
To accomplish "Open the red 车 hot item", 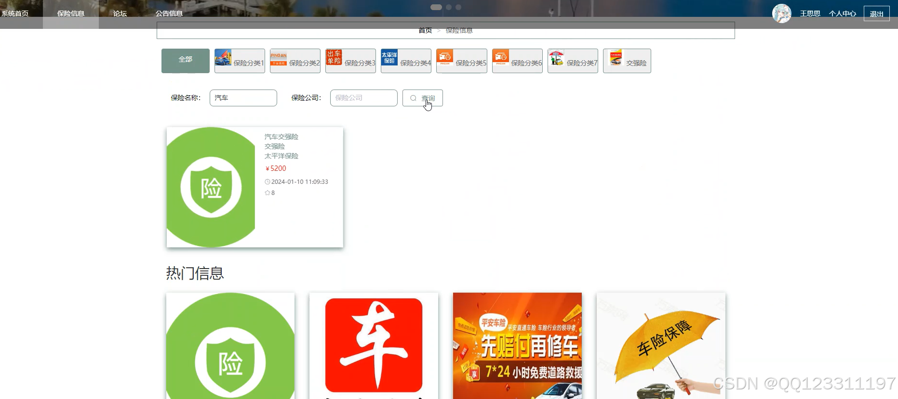I will click(x=374, y=346).
